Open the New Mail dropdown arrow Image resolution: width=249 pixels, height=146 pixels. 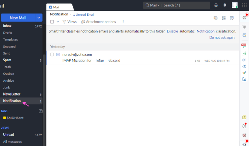click(x=39, y=18)
